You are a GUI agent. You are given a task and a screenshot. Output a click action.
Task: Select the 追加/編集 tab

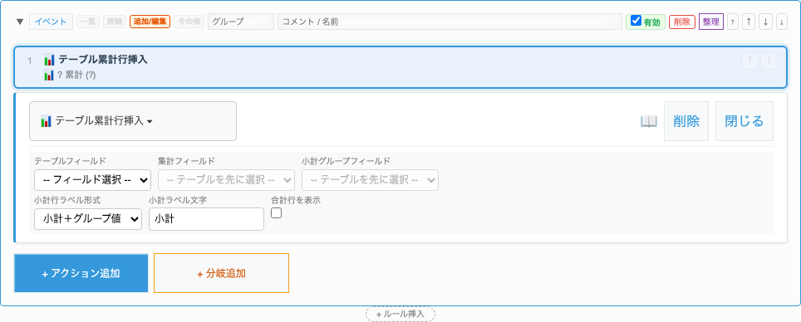tap(150, 22)
